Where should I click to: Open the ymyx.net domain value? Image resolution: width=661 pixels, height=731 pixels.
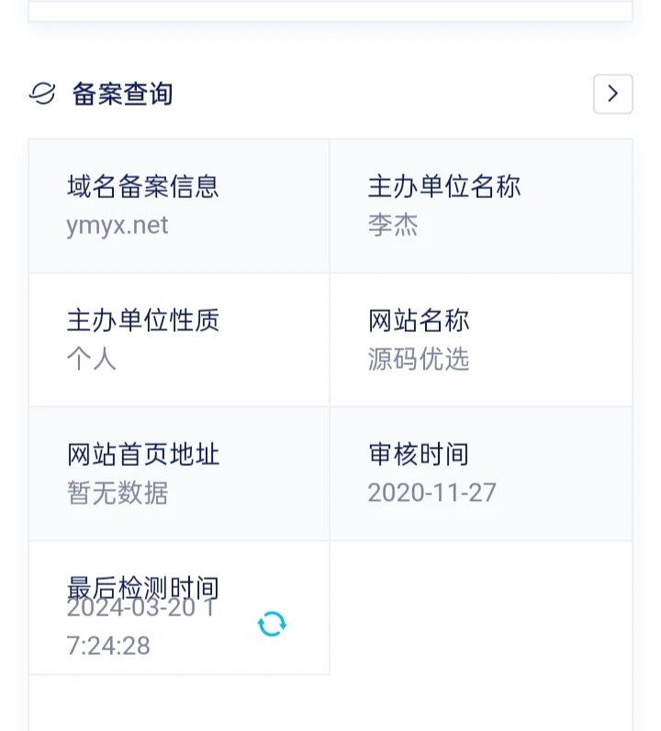118,226
